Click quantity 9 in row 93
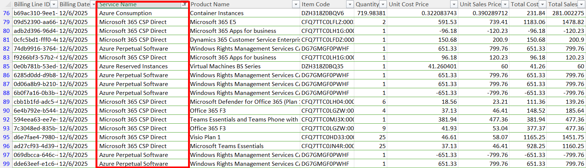Image resolution: width=586 pixels, height=168 pixels. 371,128
